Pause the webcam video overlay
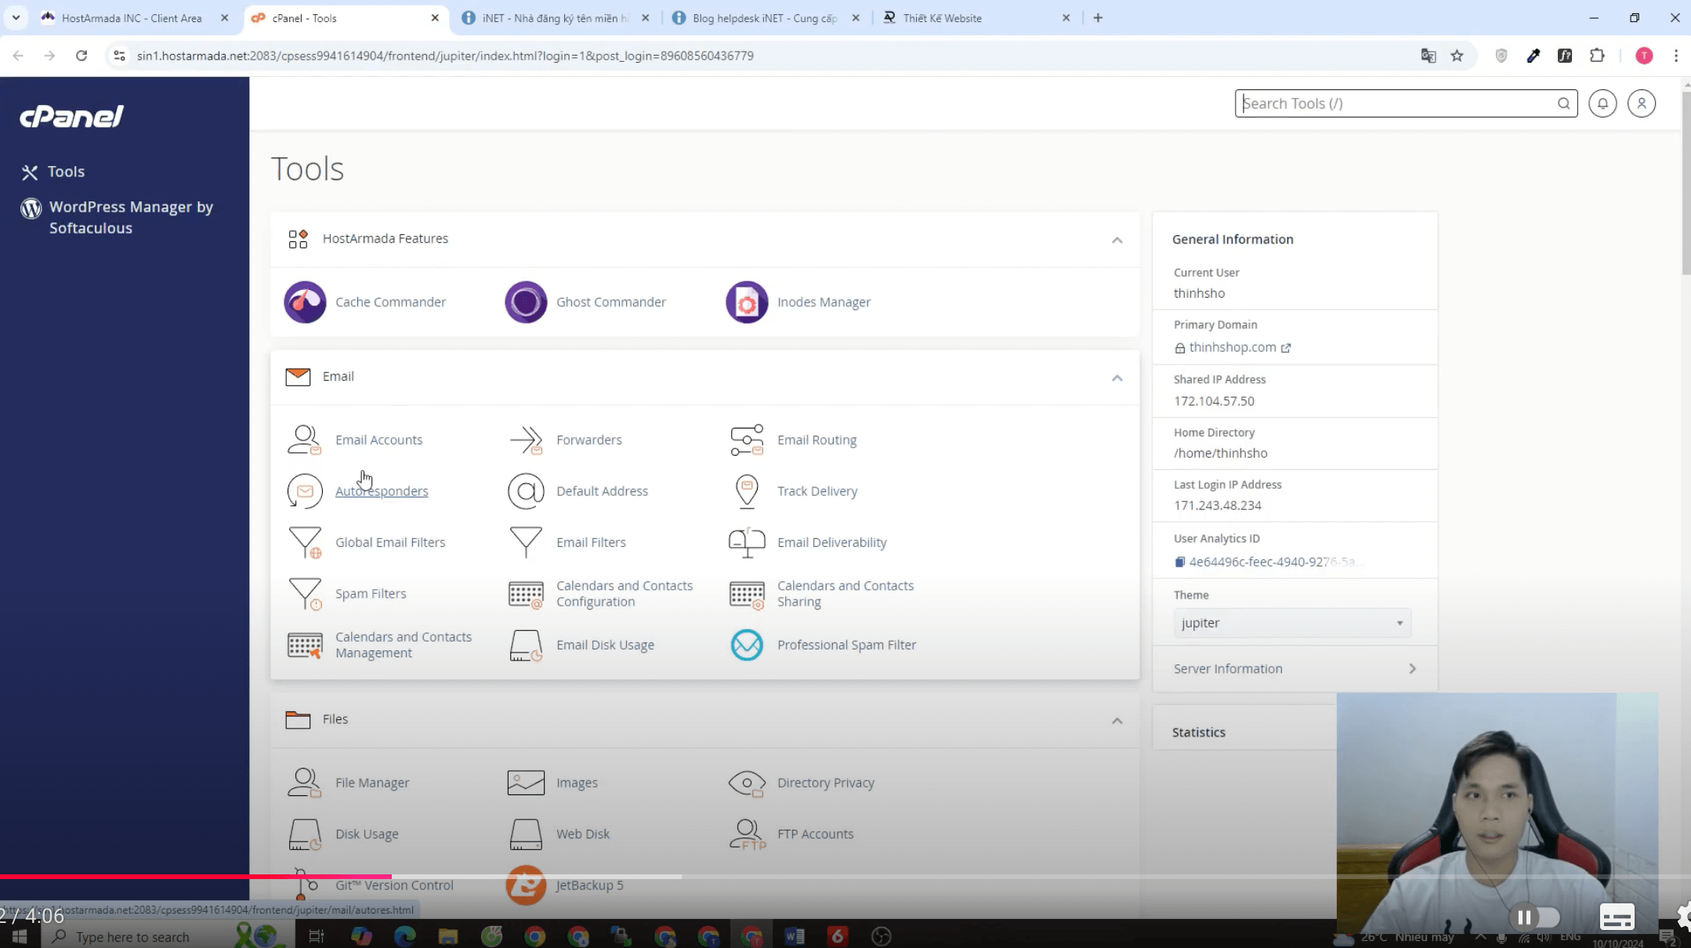Viewport: 1691px width, 948px height. (x=1525, y=917)
